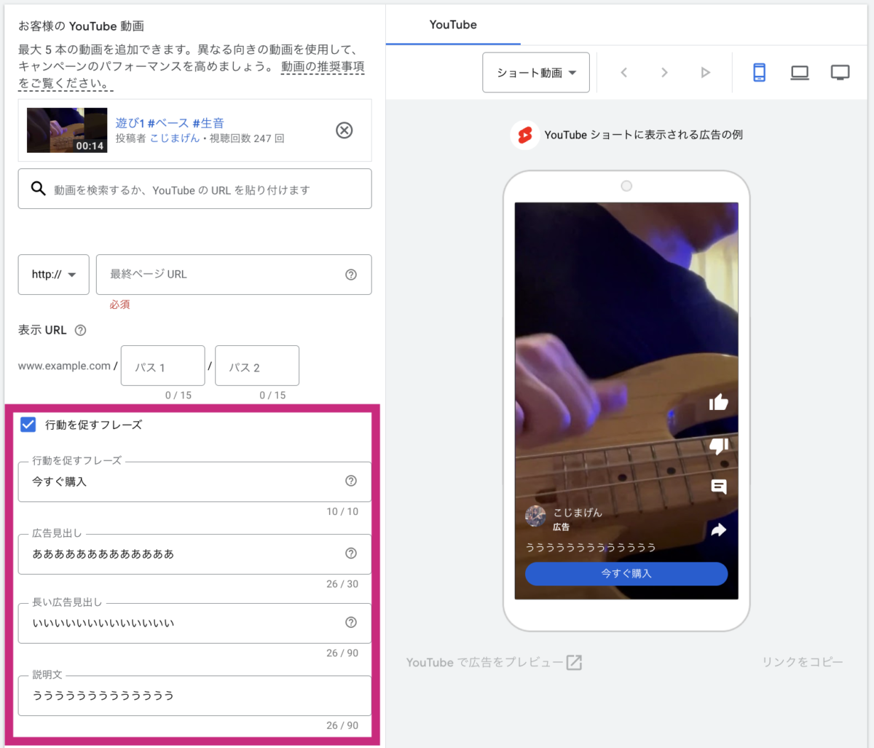Click the blue 今すぐ購入 button in preview
The height and width of the screenshot is (748, 874).
click(x=626, y=573)
